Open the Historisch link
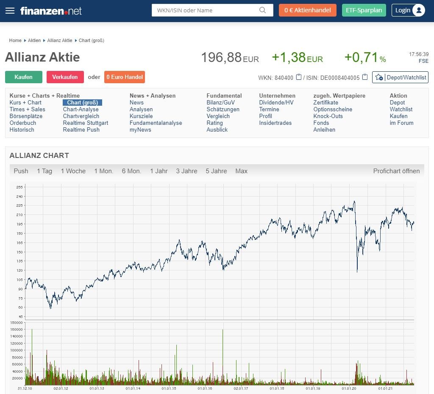This screenshot has height=394, width=434. [22, 130]
